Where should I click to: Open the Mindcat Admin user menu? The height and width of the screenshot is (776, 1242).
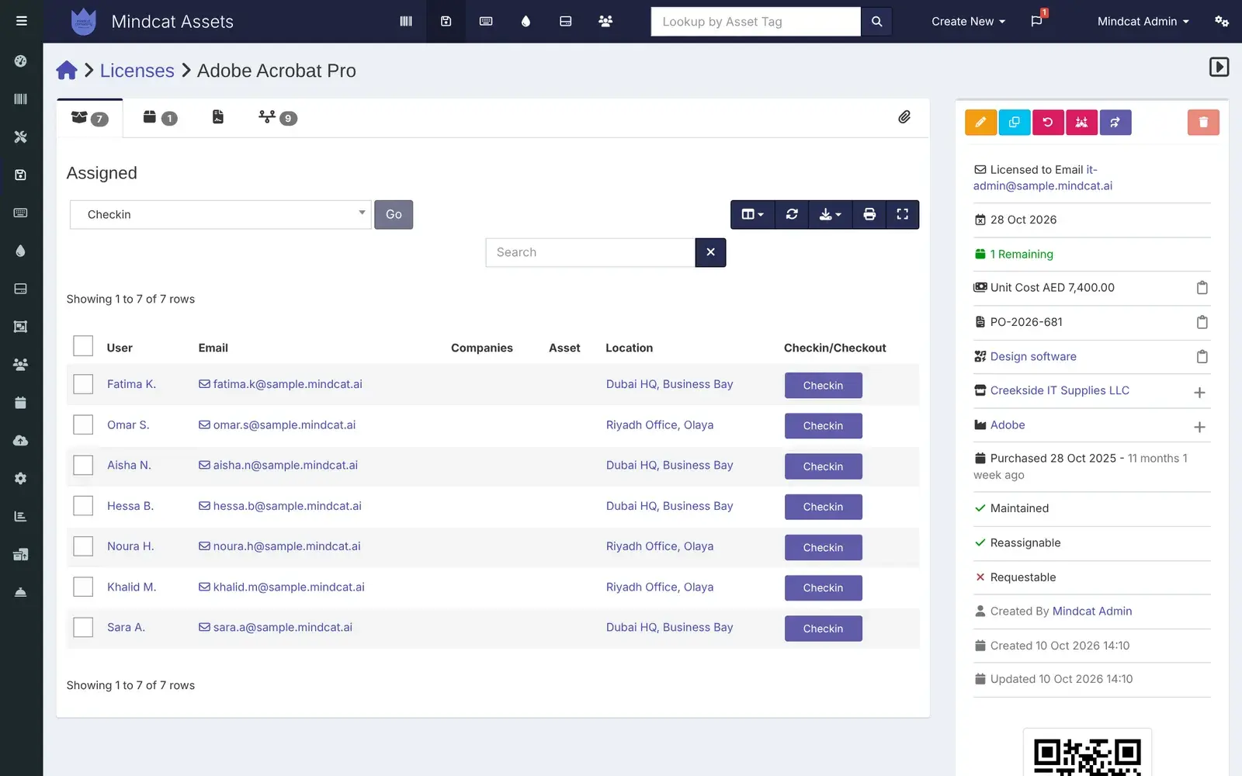click(x=1143, y=22)
